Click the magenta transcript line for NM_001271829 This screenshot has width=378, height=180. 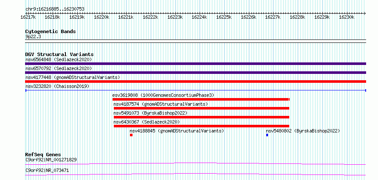coord(195,163)
